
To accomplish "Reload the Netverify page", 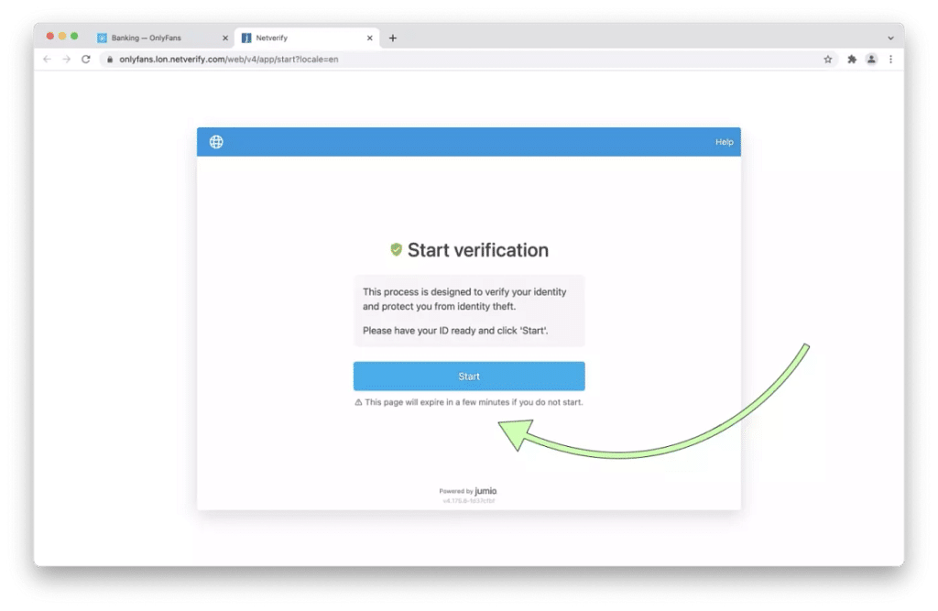I will coord(86,60).
